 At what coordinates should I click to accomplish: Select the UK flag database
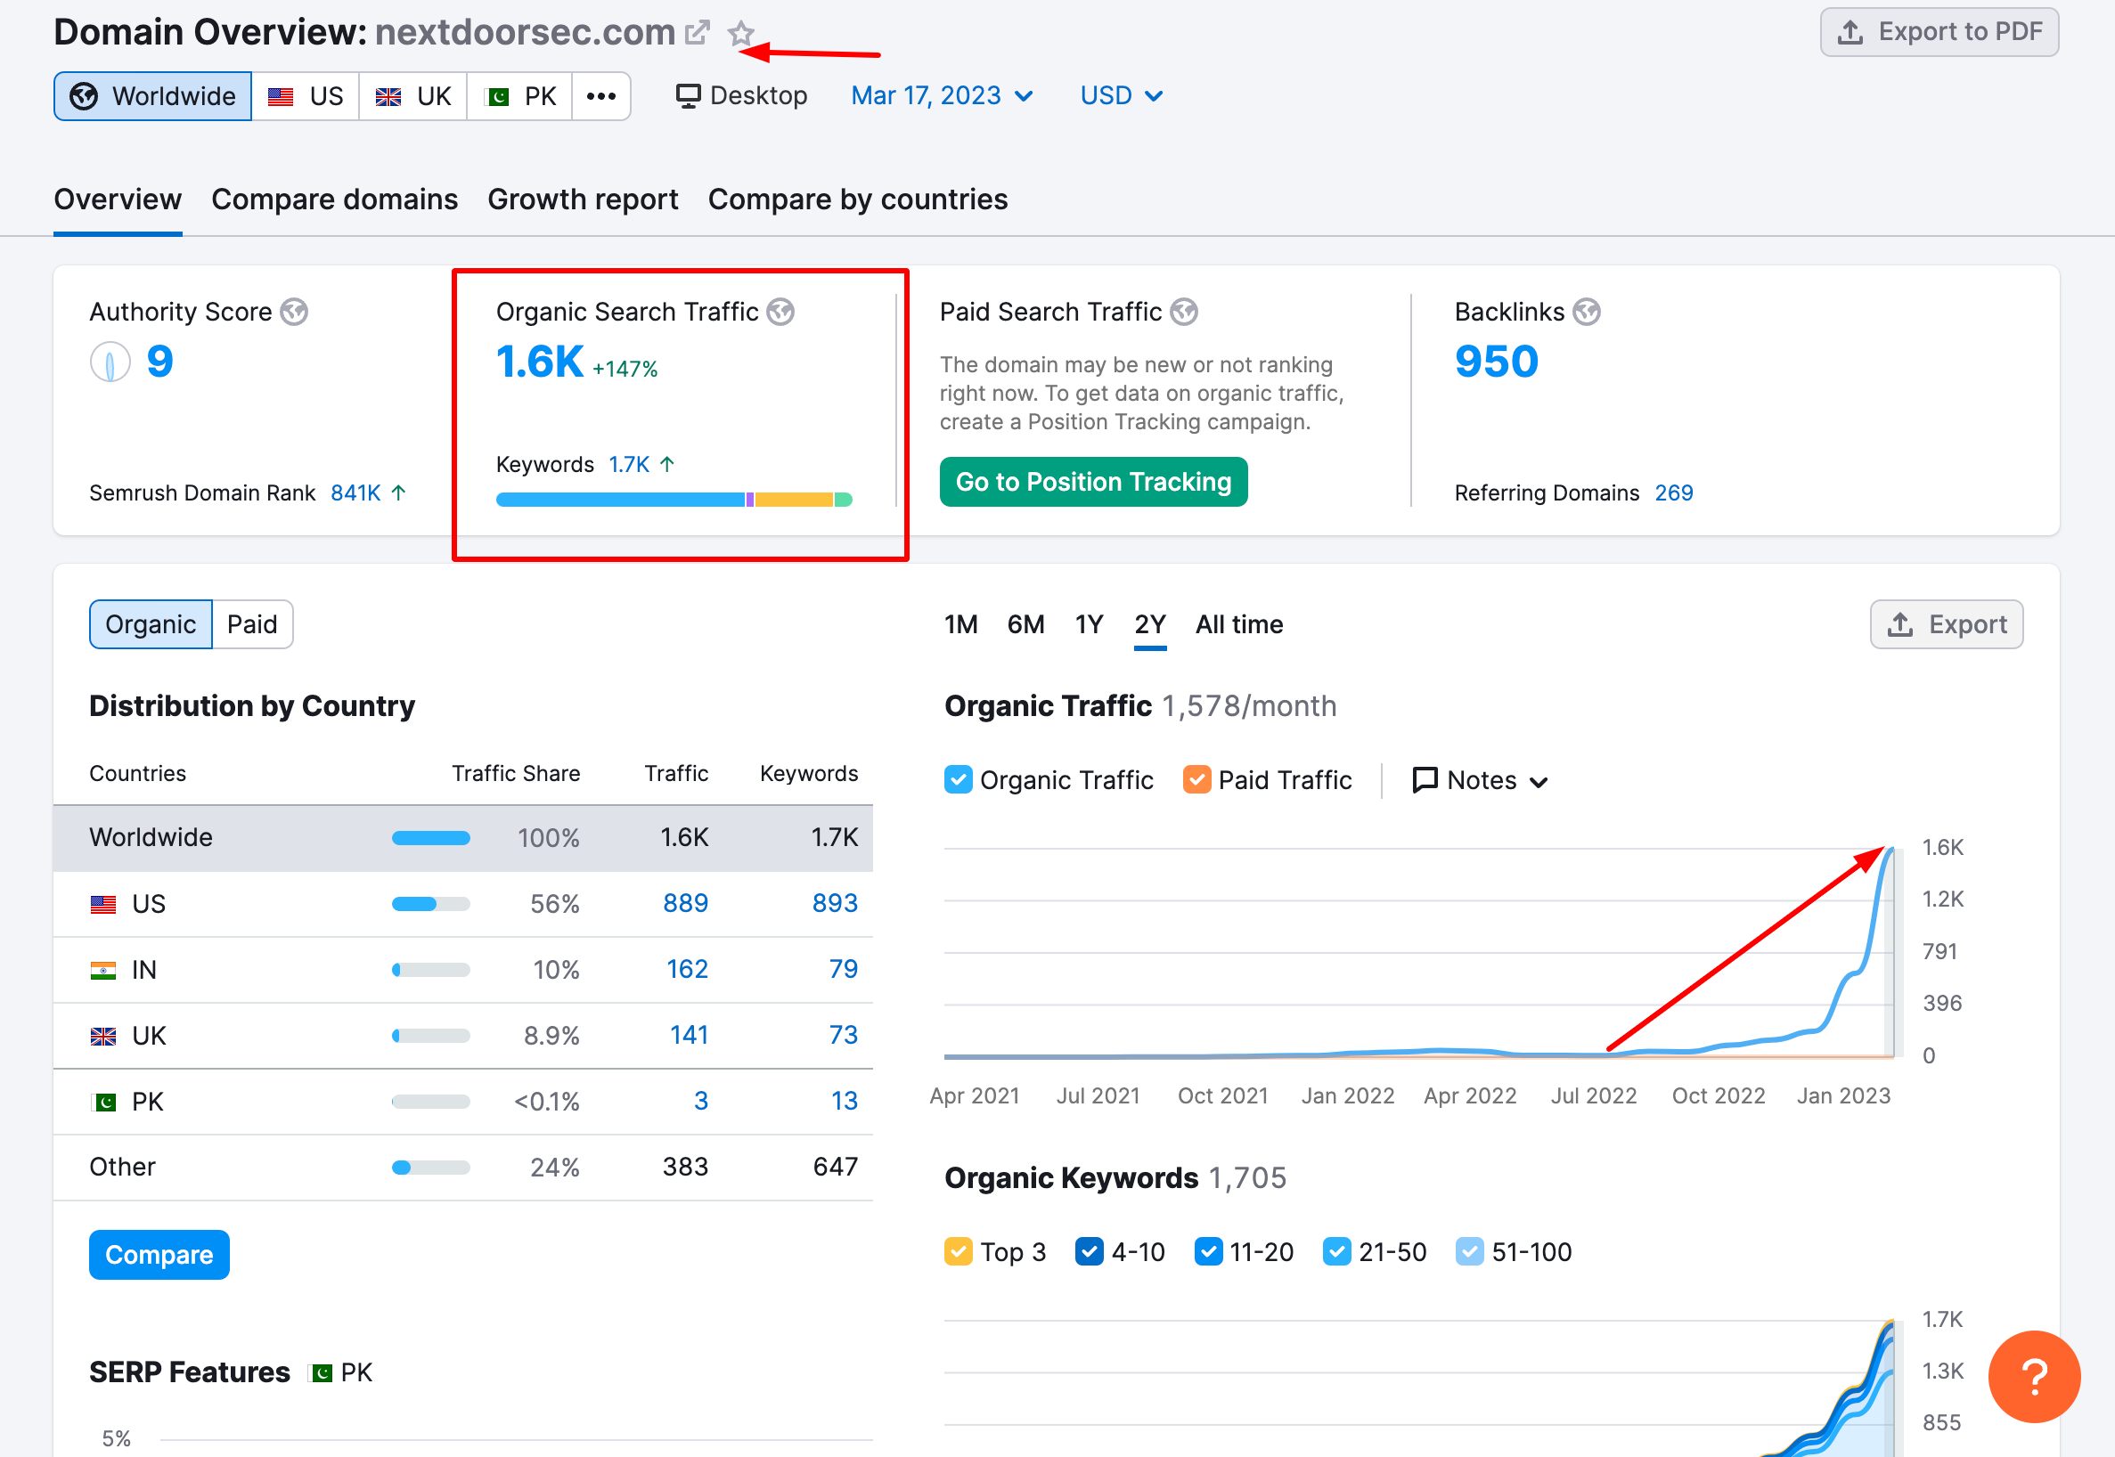412,97
